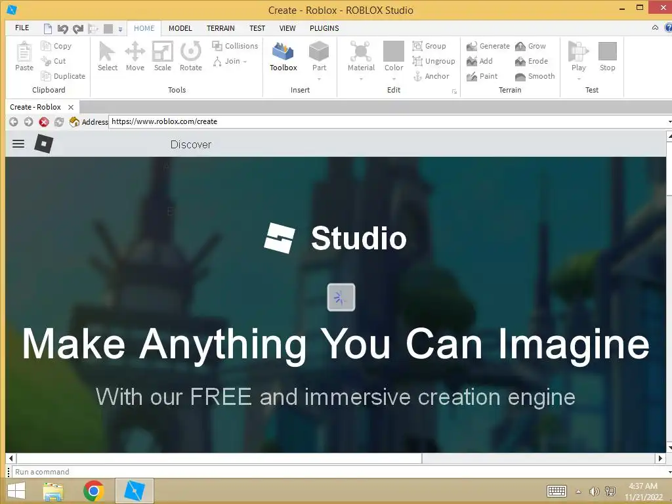Click the Group tool
Image resolution: width=672 pixels, height=504 pixels.
tap(429, 46)
